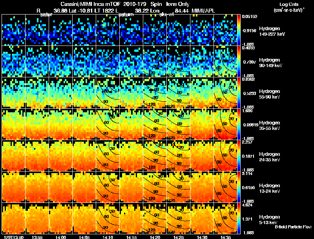Screen dimensions: 314x239
Task: Click the 14:20 time axis label
Action: click(x=155, y=237)
